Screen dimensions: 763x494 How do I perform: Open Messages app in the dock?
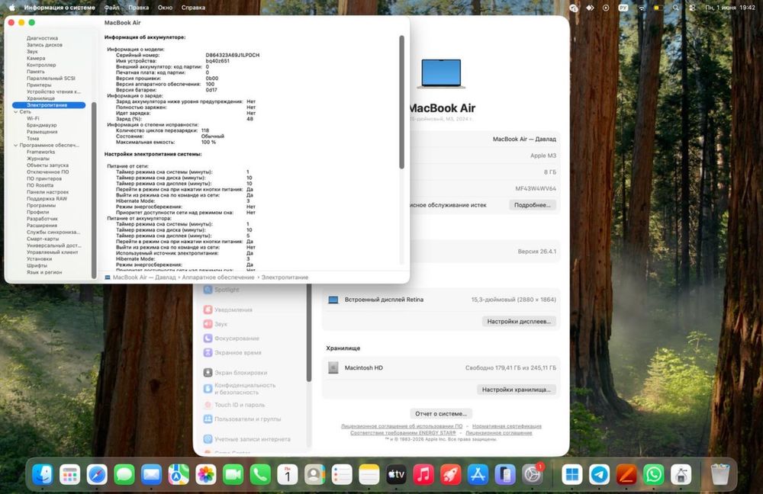coord(124,474)
